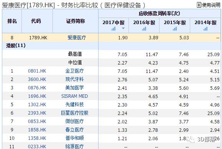
Task: Click 现代牙科 2016 value 5.07
Action: (x=153, y=79)
